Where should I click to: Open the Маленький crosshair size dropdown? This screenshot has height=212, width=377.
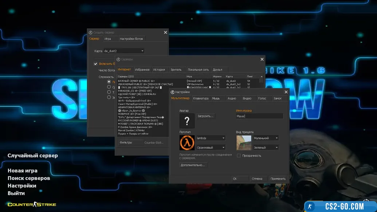click(x=266, y=138)
